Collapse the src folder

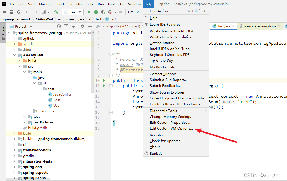pos(19,66)
